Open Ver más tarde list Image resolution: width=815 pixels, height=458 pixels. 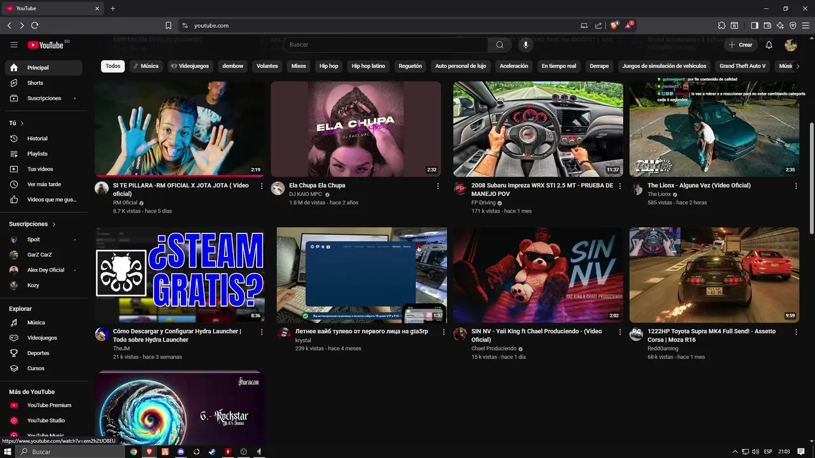pyautogui.click(x=43, y=184)
